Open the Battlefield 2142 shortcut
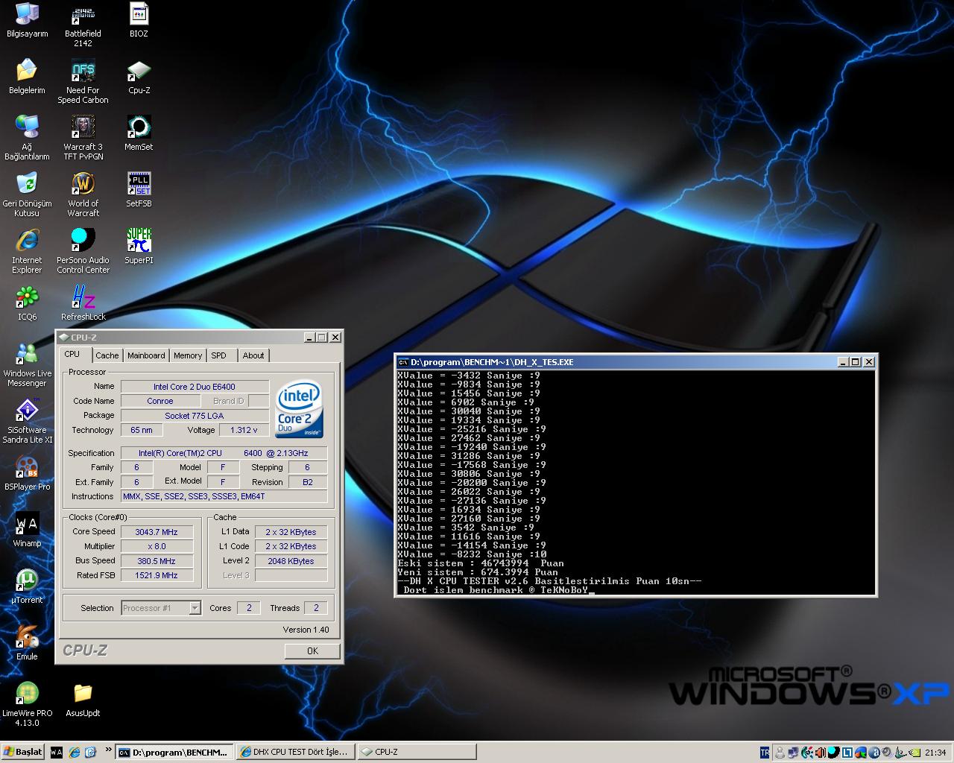Screen dimensions: 954x763 pos(83,25)
